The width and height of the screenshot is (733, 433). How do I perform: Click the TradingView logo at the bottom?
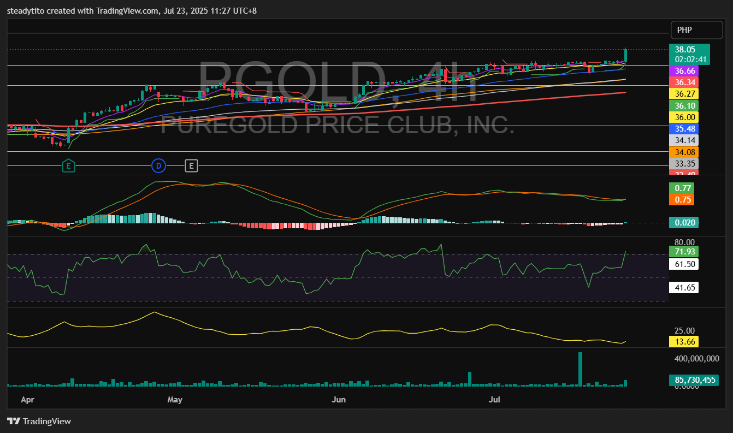[39, 421]
